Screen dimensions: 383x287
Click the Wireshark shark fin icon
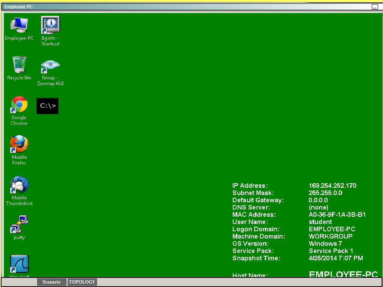point(19,264)
